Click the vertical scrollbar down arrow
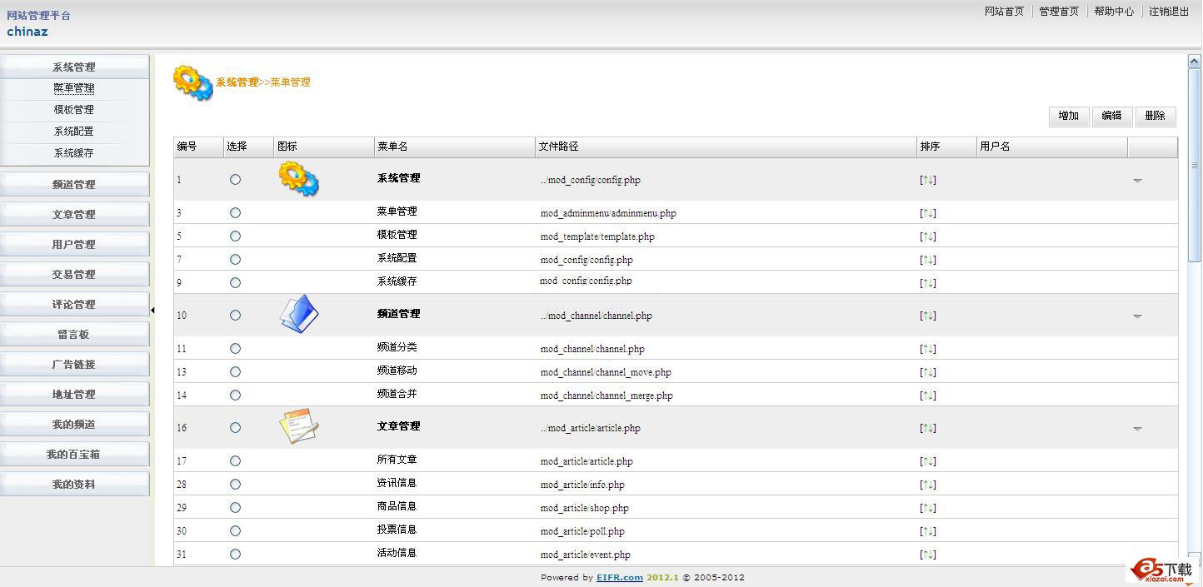The image size is (1203, 587). (x=1194, y=559)
